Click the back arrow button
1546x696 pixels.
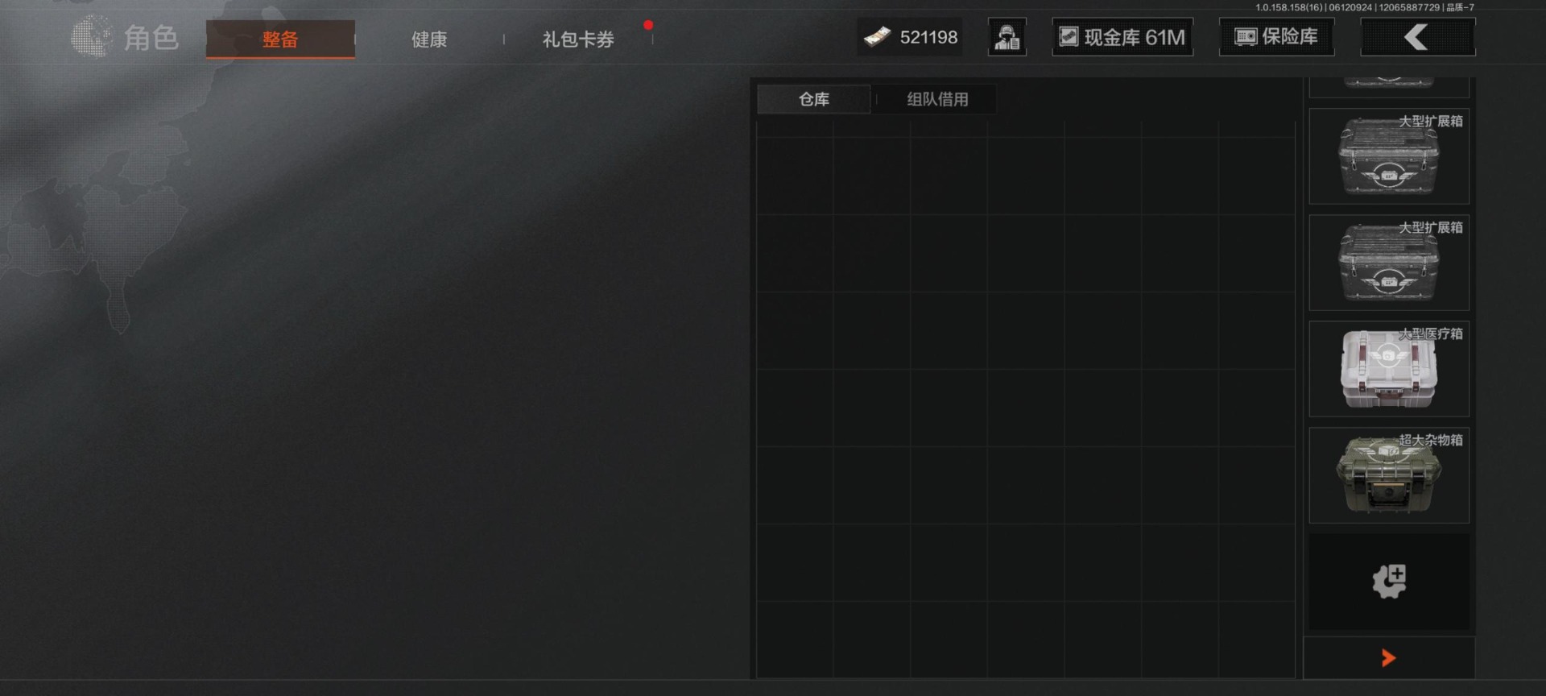[x=1417, y=37]
